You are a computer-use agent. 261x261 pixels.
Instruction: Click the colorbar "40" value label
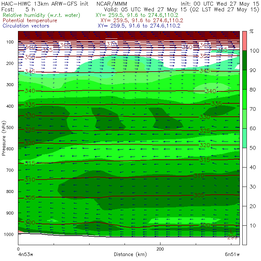click(253, 167)
